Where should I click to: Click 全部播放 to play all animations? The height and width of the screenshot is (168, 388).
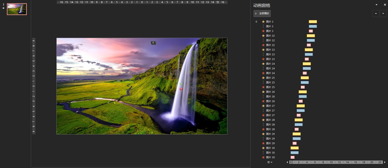pyautogui.click(x=262, y=13)
